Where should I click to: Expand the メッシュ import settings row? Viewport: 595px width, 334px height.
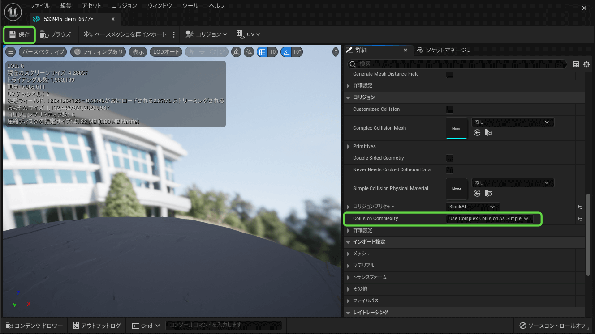(x=349, y=254)
